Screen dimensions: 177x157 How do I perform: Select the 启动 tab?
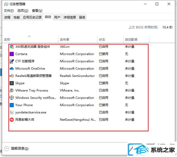[x=48, y=17]
